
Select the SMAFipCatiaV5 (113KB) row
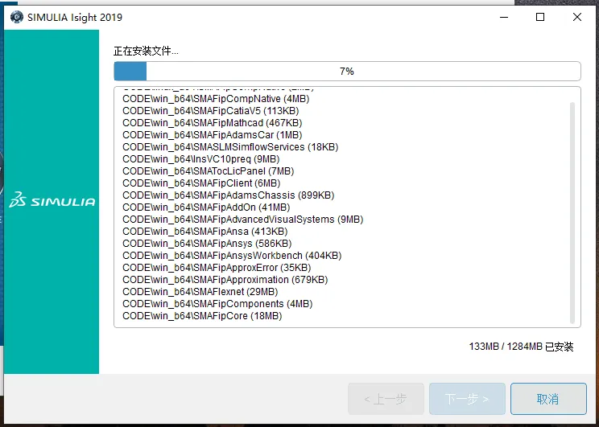click(210, 111)
